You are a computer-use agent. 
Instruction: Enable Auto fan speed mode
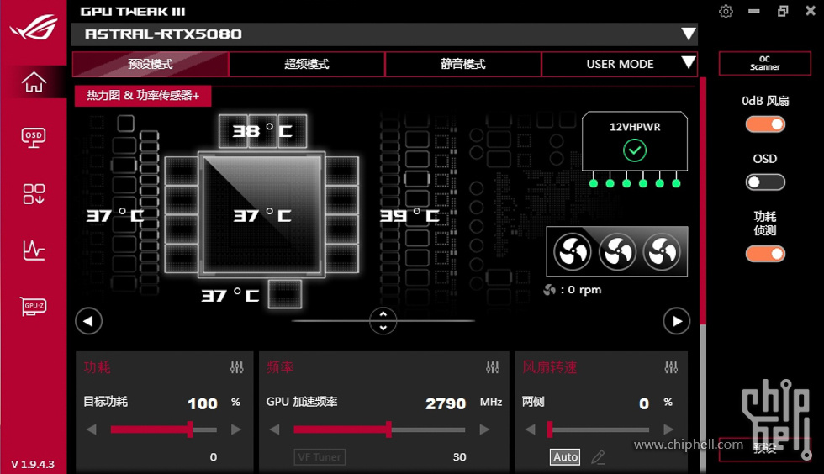(565, 456)
